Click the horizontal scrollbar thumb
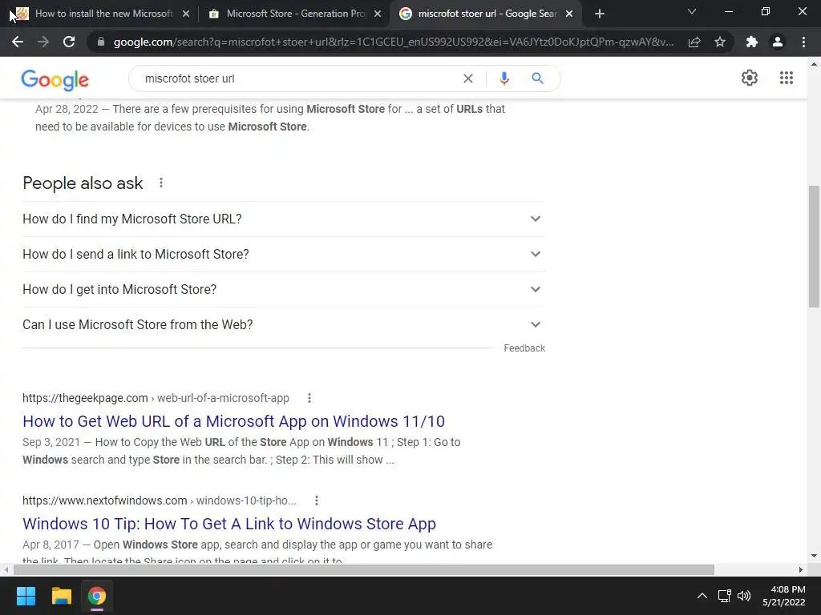821x615 pixels. pyautogui.click(x=363, y=569)
